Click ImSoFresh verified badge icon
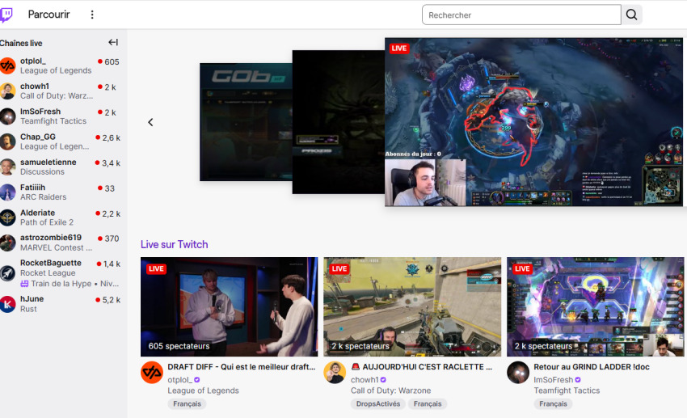 tap(578, 380)
